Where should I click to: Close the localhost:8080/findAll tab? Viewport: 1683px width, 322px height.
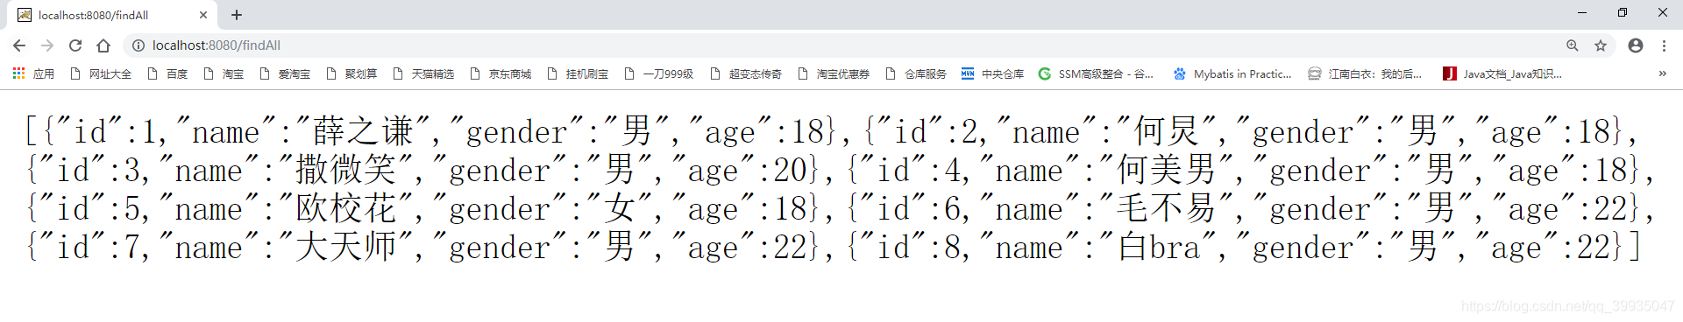point(203,15)
